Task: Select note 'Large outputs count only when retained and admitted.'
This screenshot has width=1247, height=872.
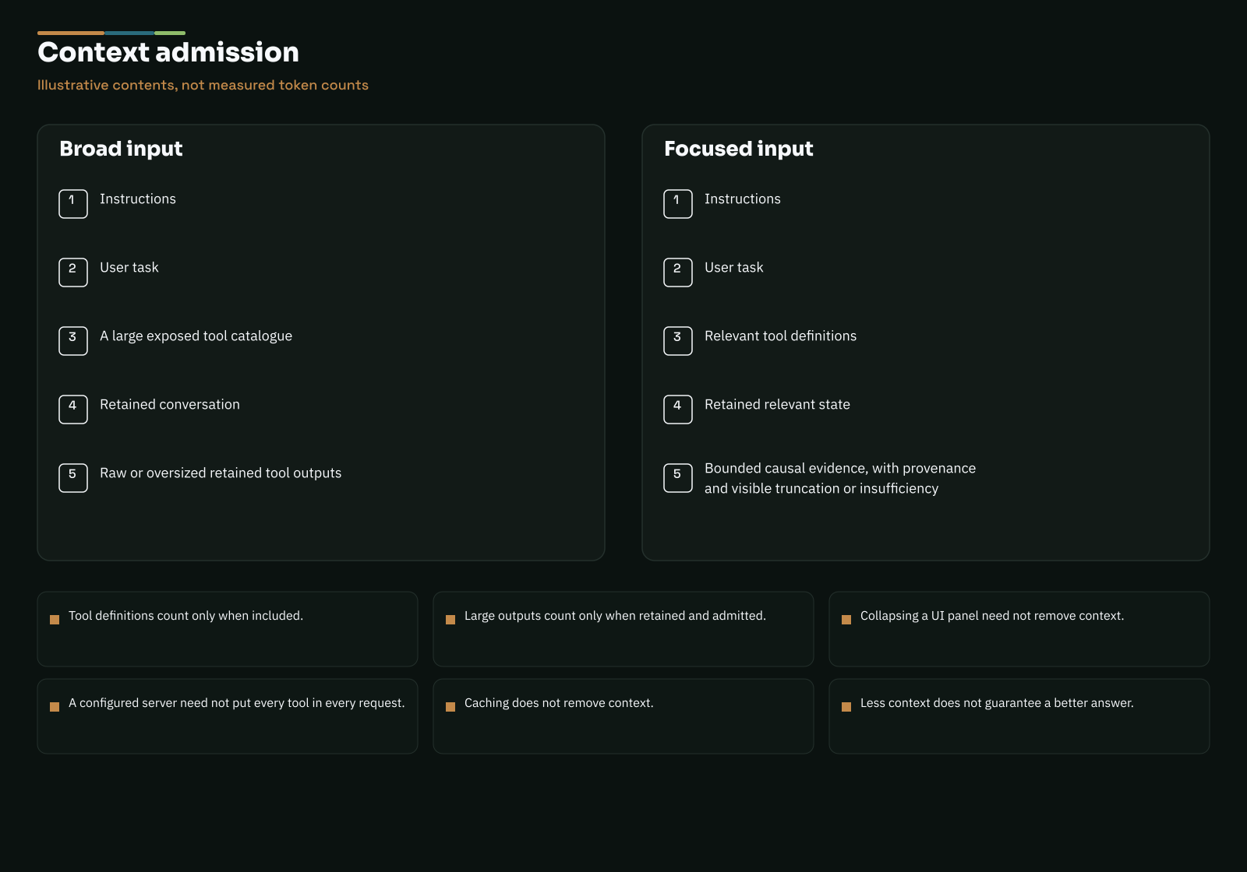Action: (615, 616)
